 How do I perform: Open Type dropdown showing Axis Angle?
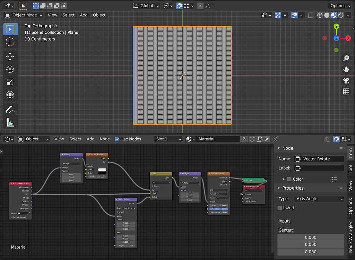click(x=319, y=199)
